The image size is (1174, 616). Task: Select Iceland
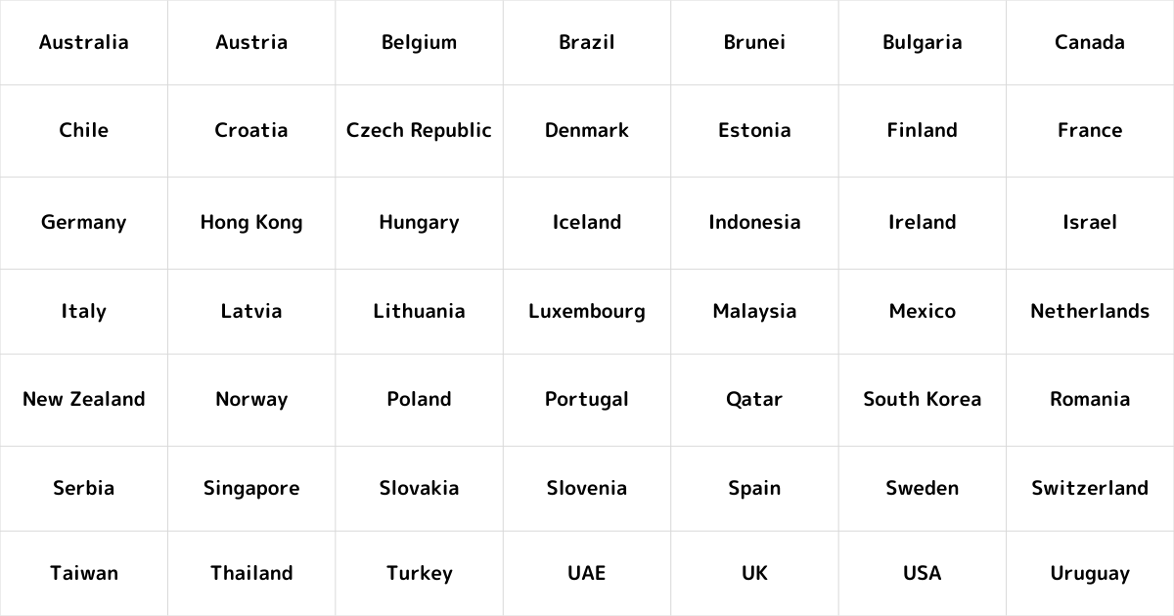[587, 222]
